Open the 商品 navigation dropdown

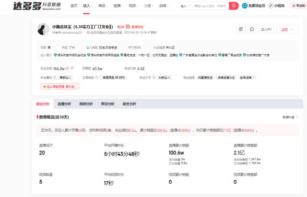[103, 6]
